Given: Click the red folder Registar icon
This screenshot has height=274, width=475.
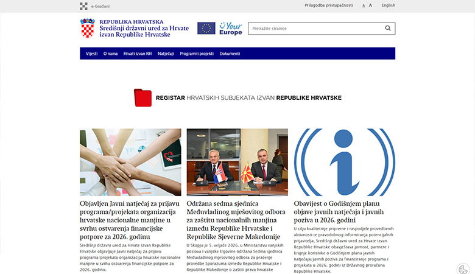Looking at the screenshot, I should coord(142,97).
